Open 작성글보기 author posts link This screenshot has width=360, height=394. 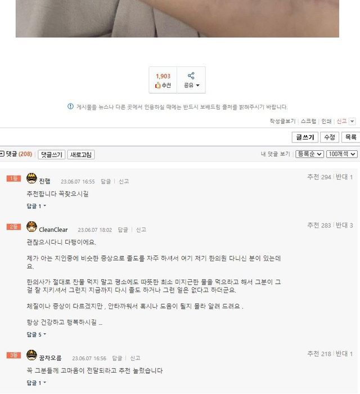[282, 121]
